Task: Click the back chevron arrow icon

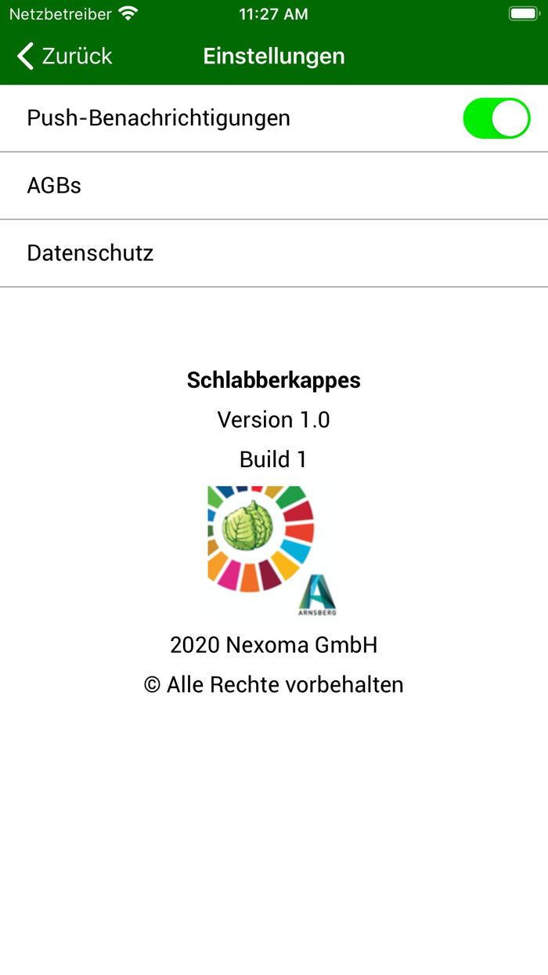Action: tap(24, 56)
